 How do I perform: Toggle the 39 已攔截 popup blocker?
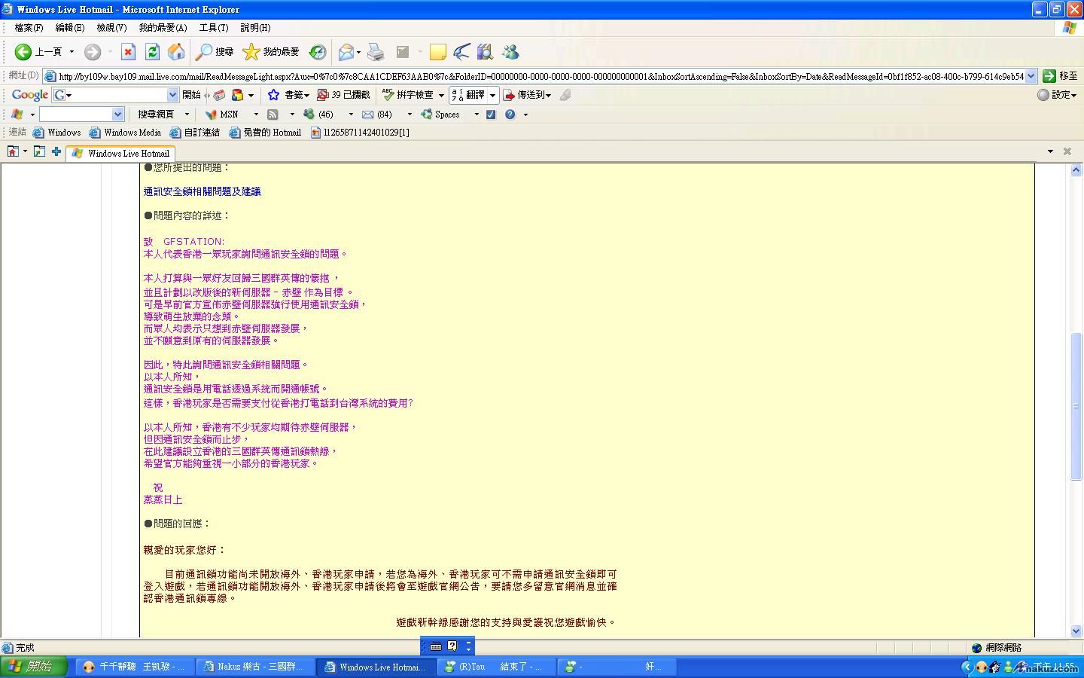[343, 95]
